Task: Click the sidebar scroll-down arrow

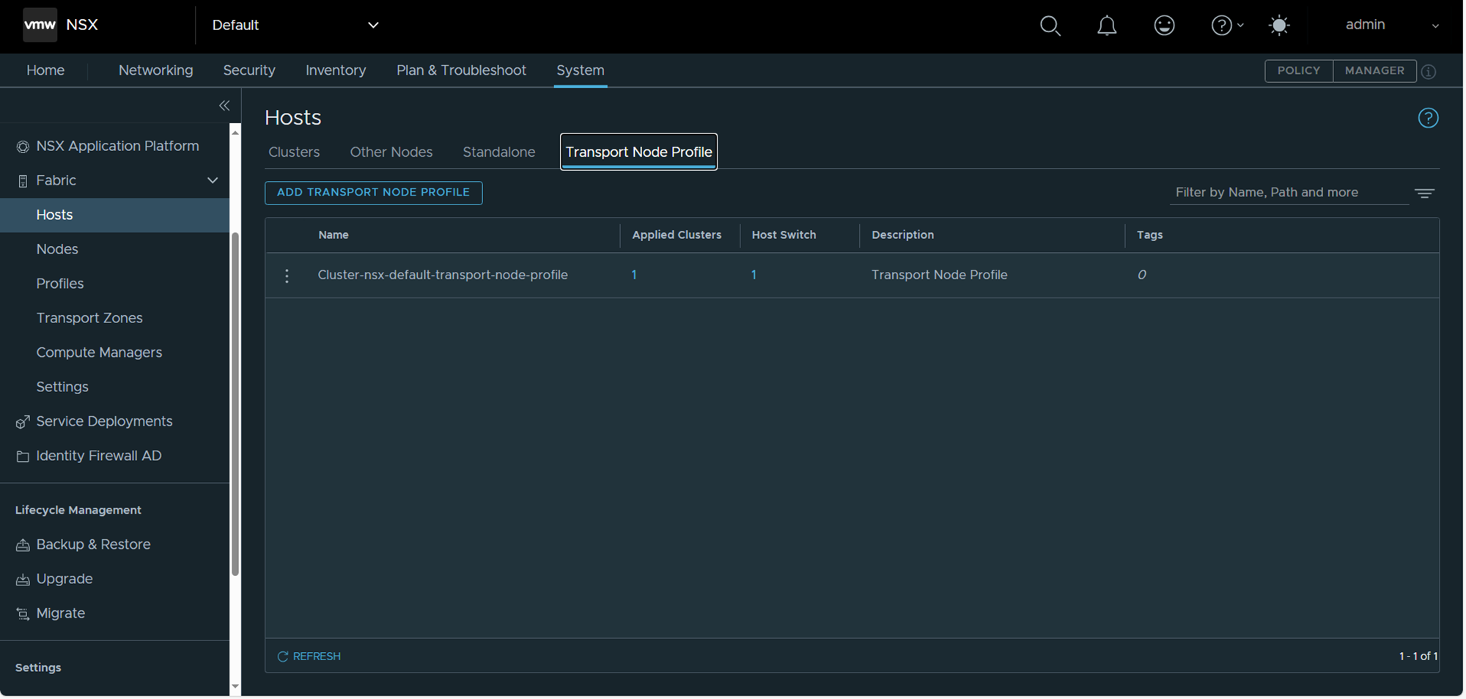Action: [235, 687]
